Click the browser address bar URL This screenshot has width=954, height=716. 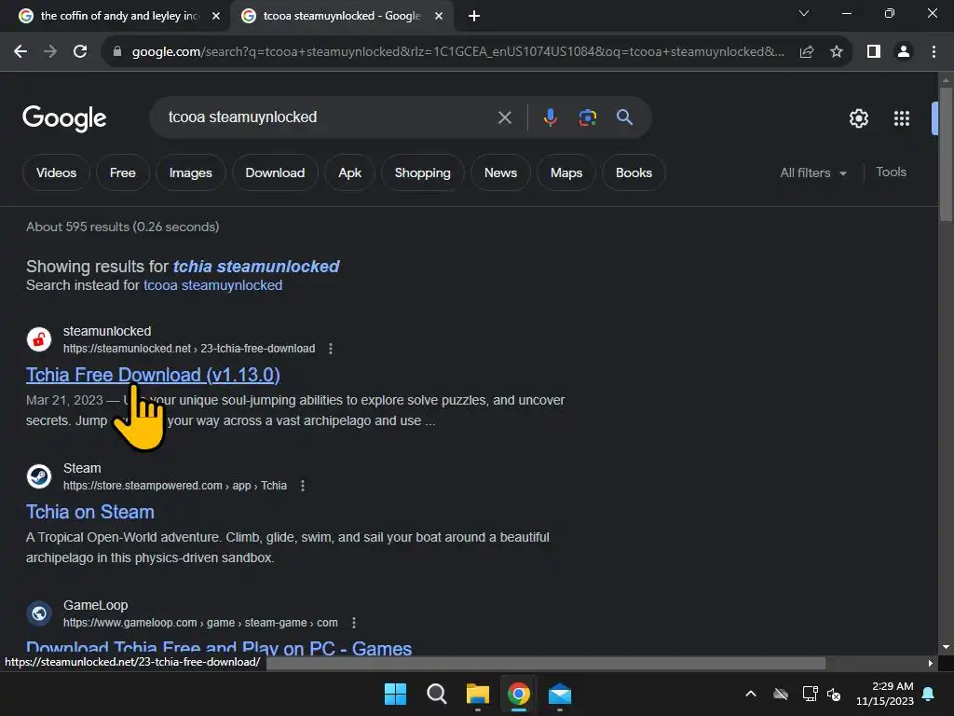pyautogui.click(x=457, y=52)
